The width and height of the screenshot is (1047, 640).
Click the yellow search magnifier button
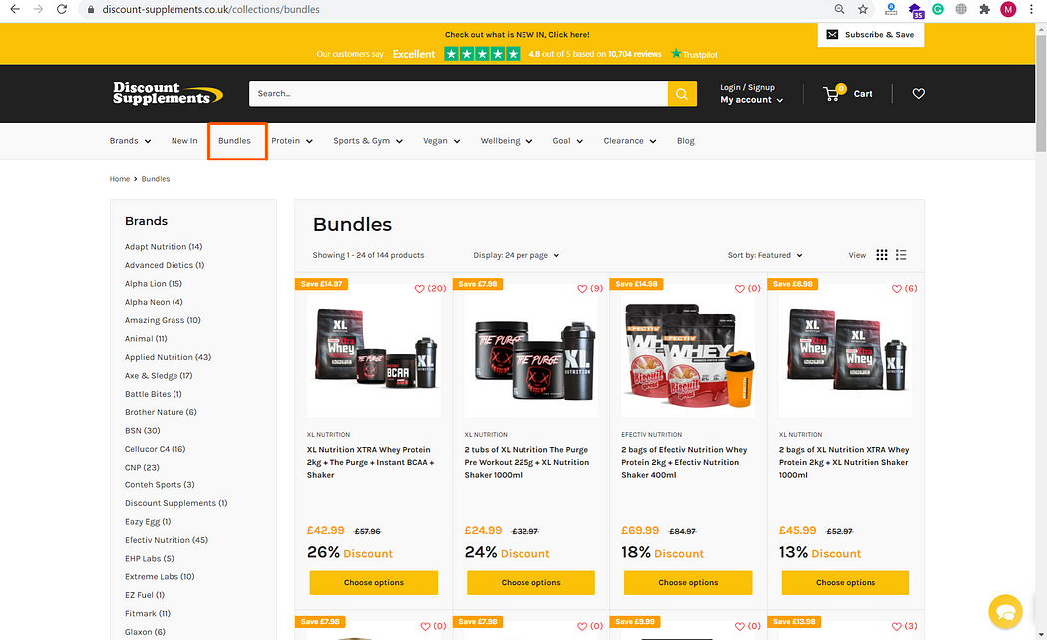tap(682, 94)
